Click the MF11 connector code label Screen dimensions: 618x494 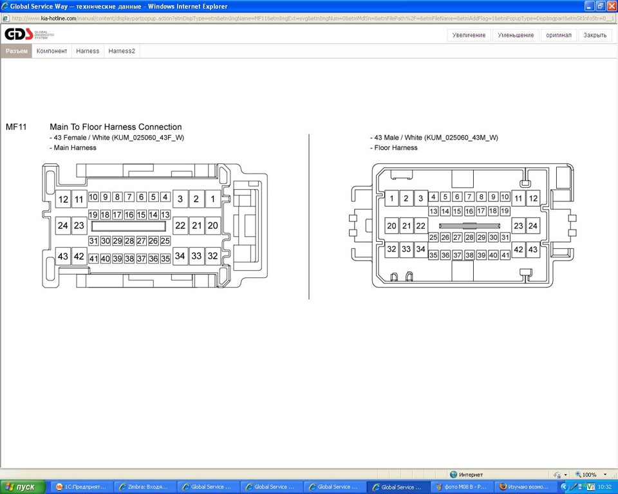[x=16, y=127]
